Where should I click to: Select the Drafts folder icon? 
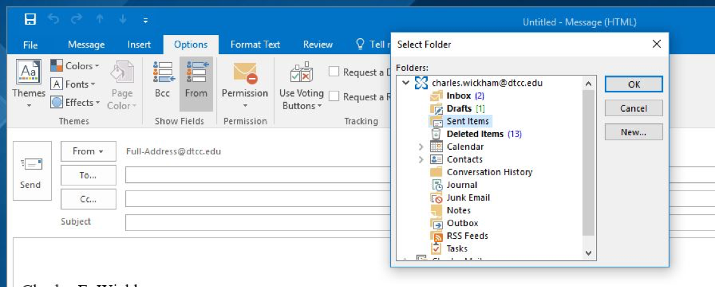[437, 109]
